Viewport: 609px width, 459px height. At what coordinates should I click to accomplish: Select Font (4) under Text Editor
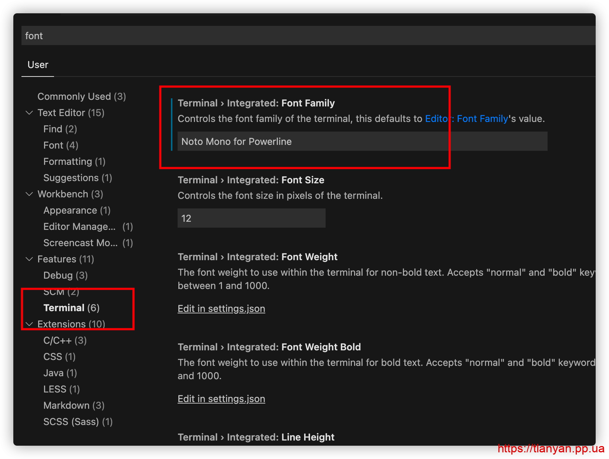coord(61,145)
